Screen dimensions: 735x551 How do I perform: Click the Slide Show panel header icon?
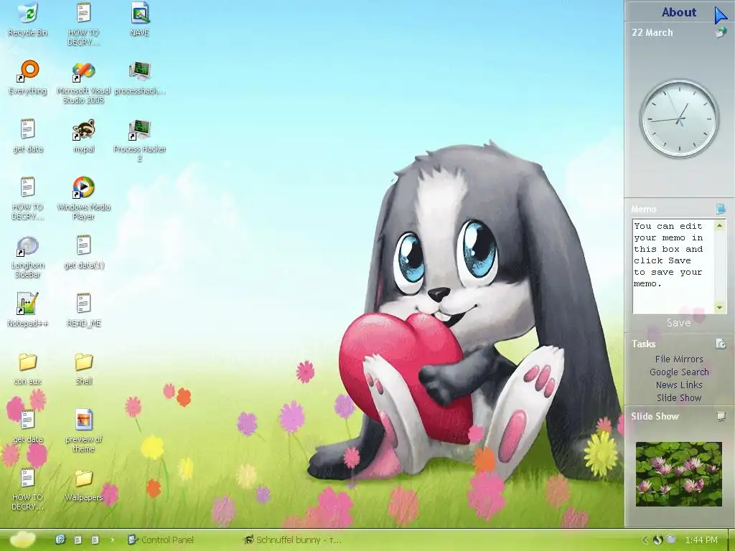[721, 416]
